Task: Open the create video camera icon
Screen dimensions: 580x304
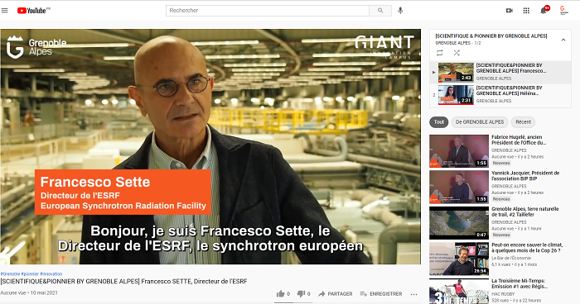Action: pyautogui.click(x=510, y=11)
